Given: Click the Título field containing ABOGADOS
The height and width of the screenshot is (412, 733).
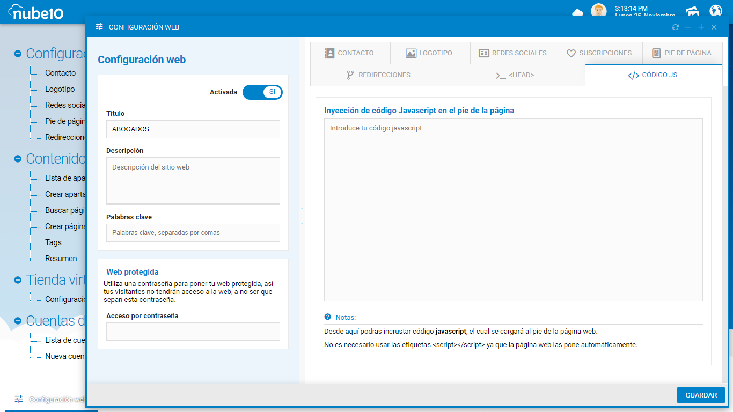Looking at the screenshot, I should [193, 129].
